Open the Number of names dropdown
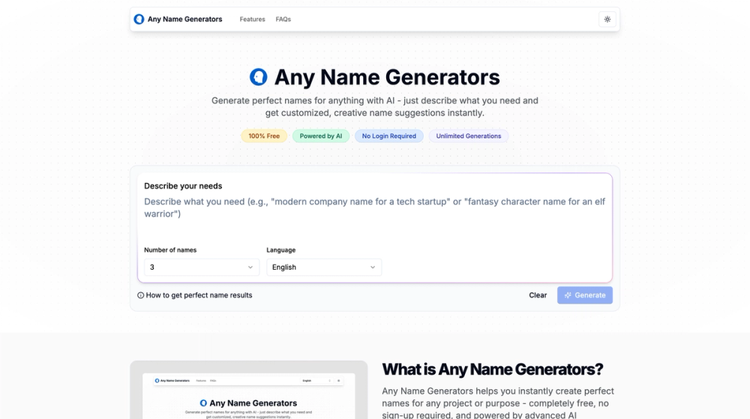Viewport: 750px width, 419px height. click(201, 267)
